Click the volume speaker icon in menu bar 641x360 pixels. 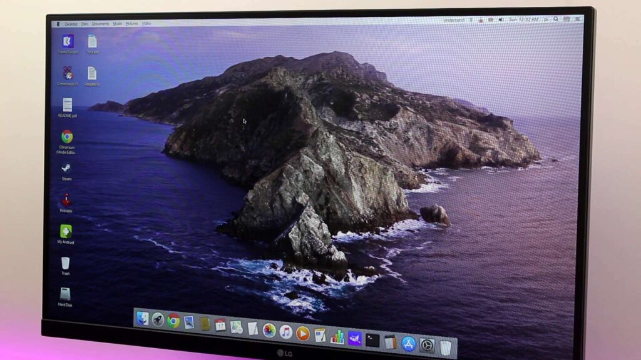(x=501, y=19)
